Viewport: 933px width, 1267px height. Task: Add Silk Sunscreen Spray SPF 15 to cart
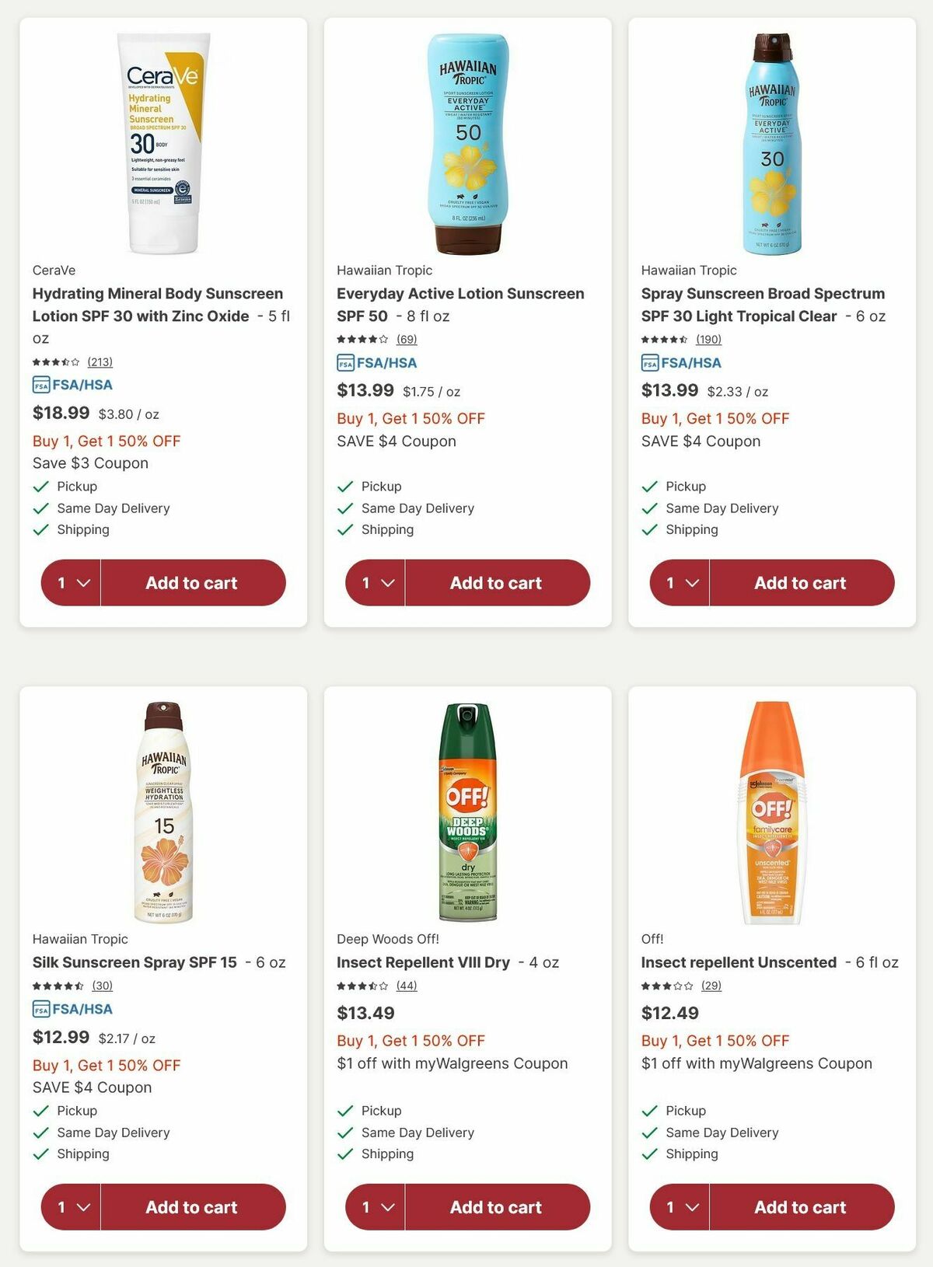point(190,1206)
